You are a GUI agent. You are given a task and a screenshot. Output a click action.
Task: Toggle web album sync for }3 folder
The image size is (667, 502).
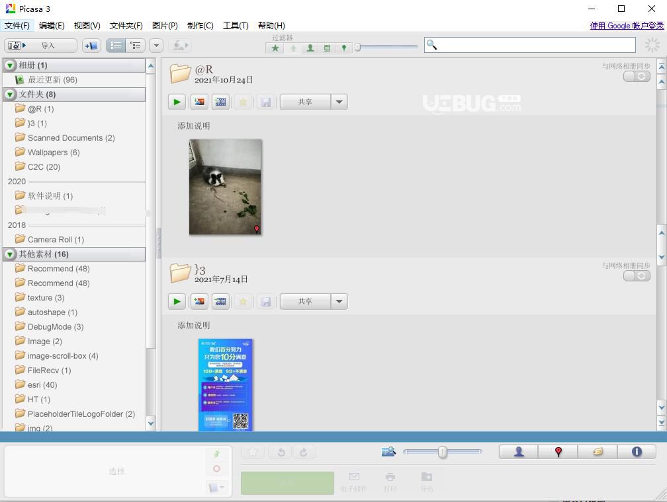point(637,276)
